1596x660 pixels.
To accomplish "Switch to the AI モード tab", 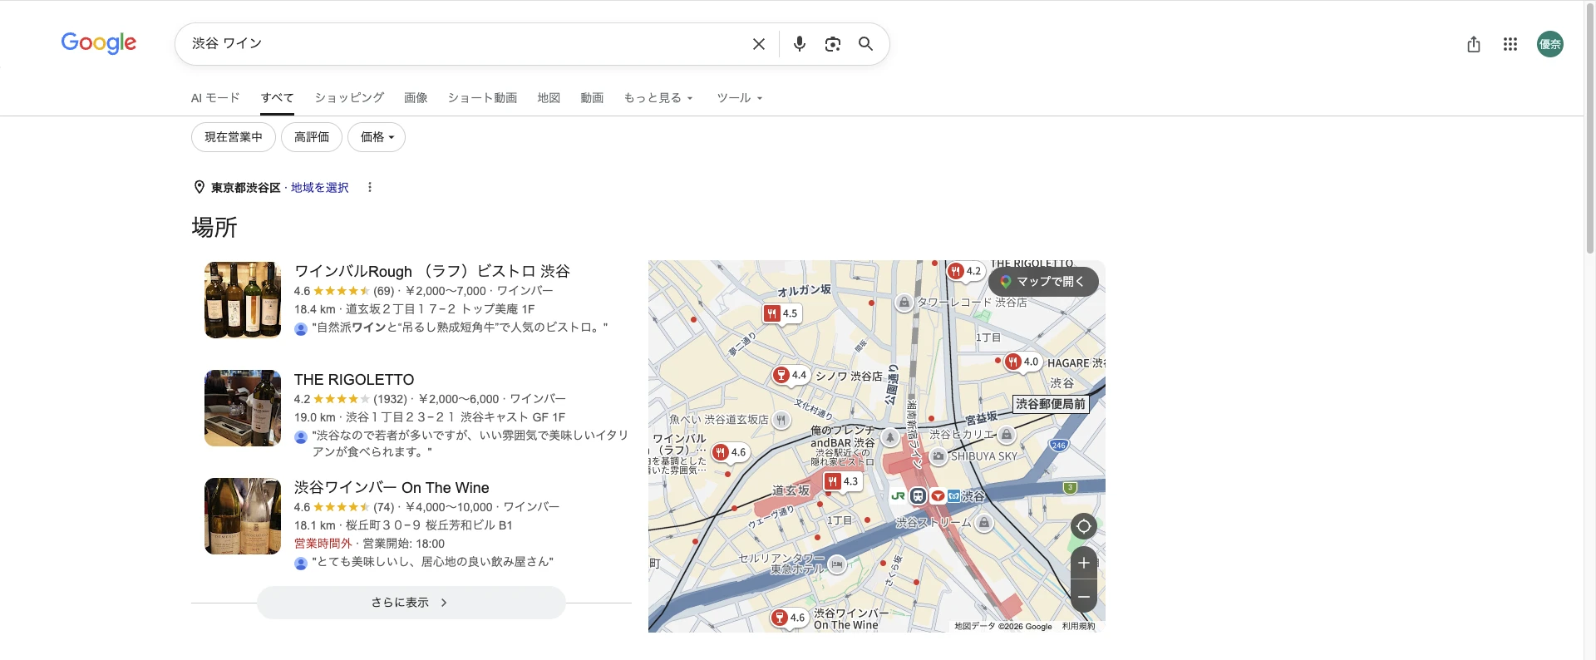I will (215, 98).
